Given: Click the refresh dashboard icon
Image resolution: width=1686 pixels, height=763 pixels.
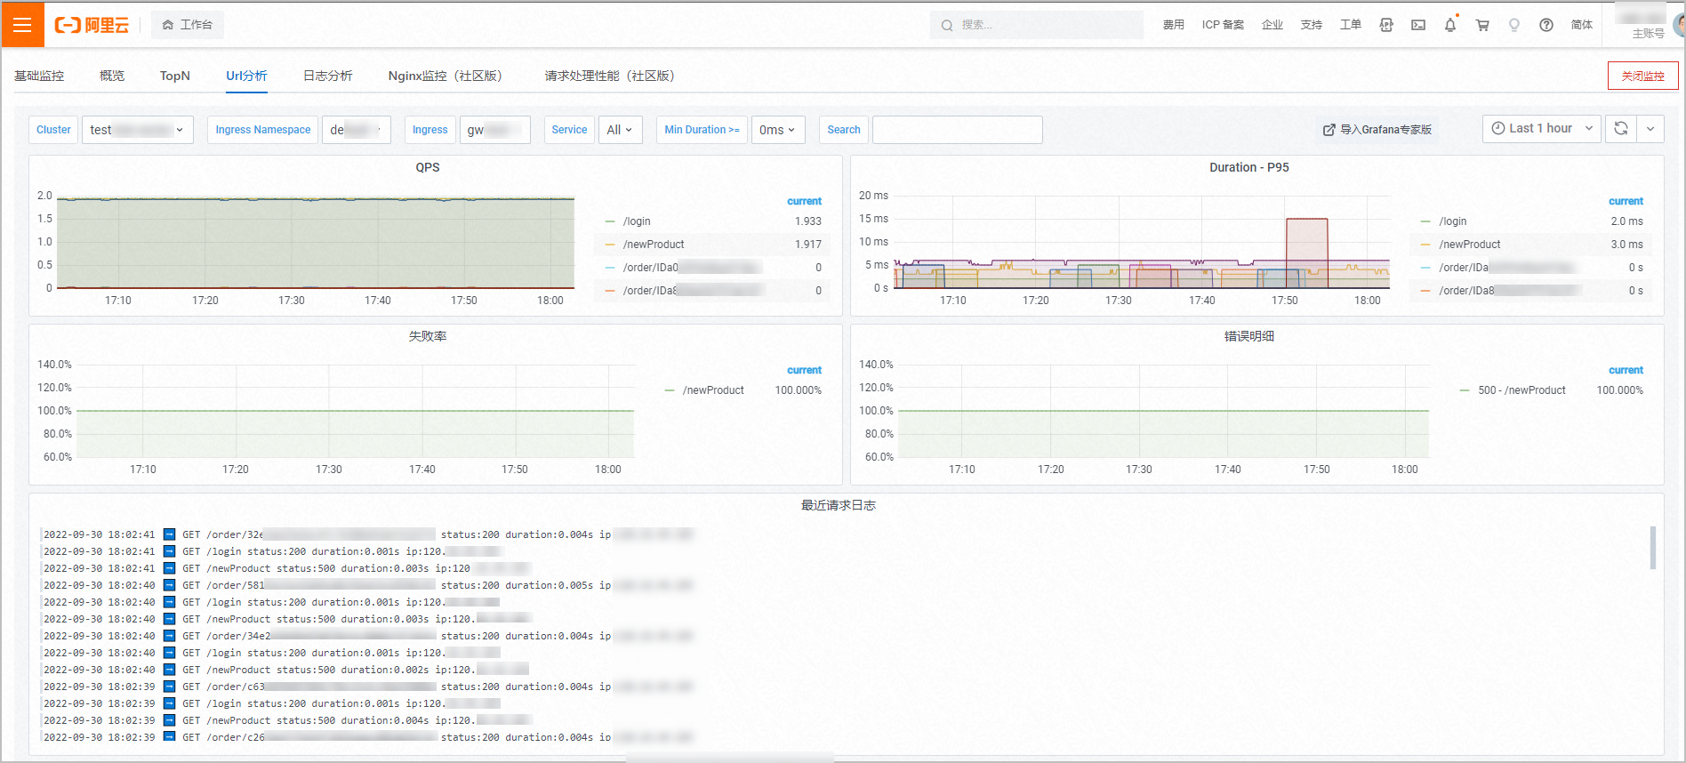Looking at the screenshot, I should click(x=1621, y=128).
